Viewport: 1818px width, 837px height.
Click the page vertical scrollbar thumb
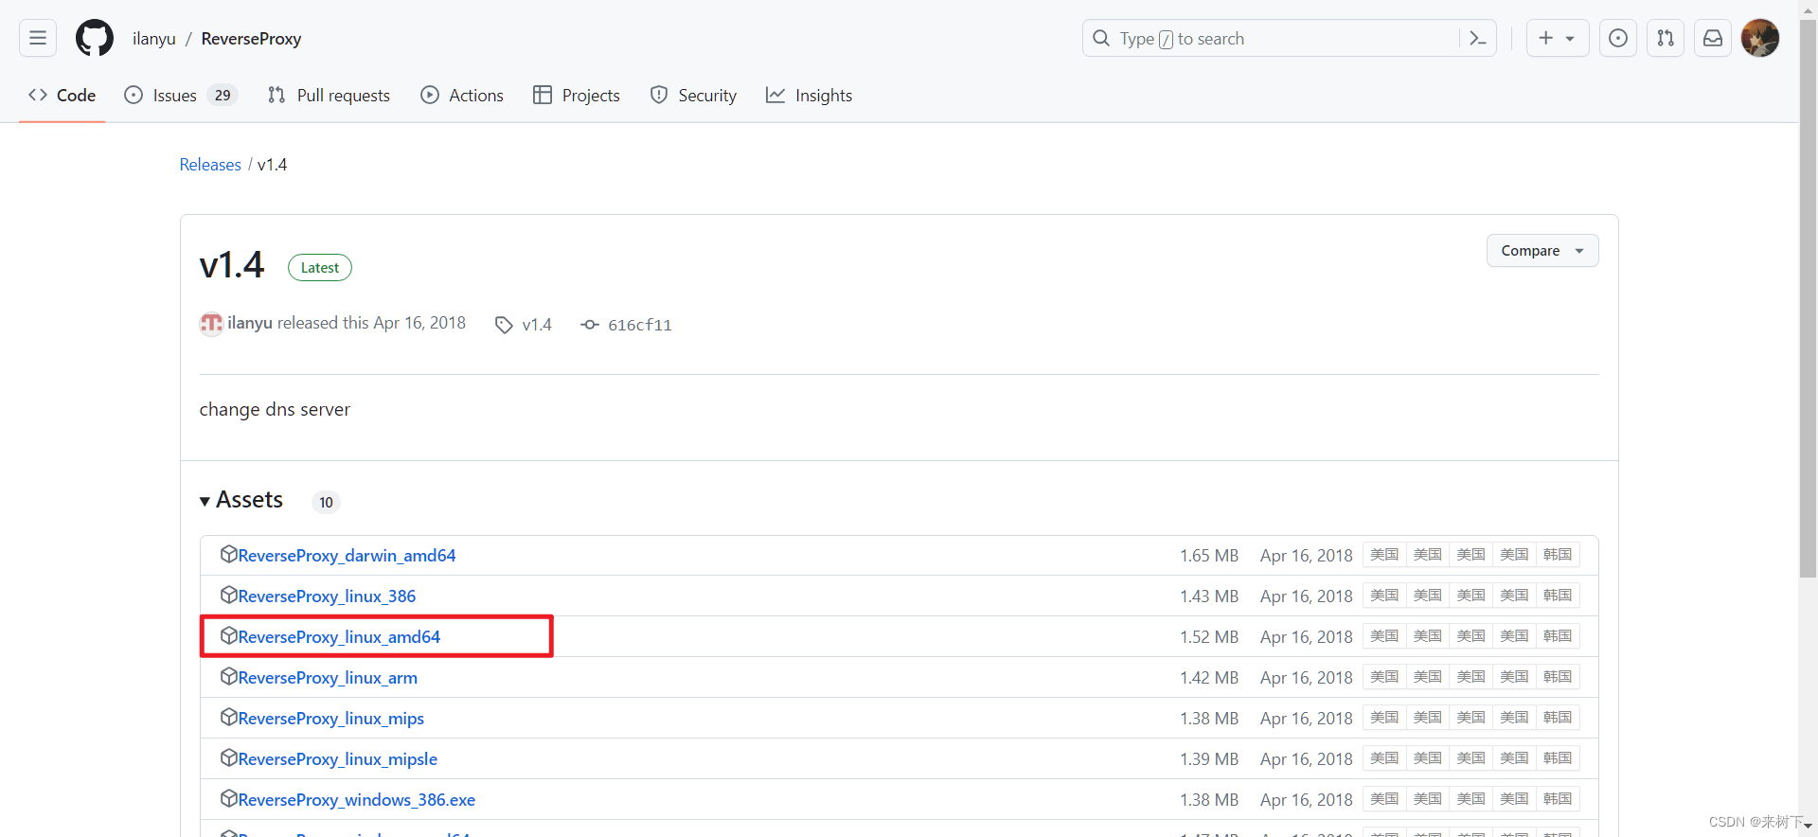tap(1808, 298)
